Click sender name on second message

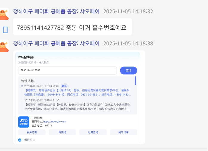(56, 44)
